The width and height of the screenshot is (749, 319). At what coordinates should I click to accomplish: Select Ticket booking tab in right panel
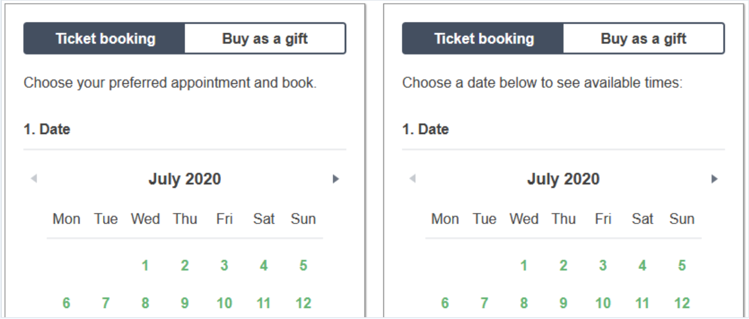pyautogui.click(x=483, y=39)
